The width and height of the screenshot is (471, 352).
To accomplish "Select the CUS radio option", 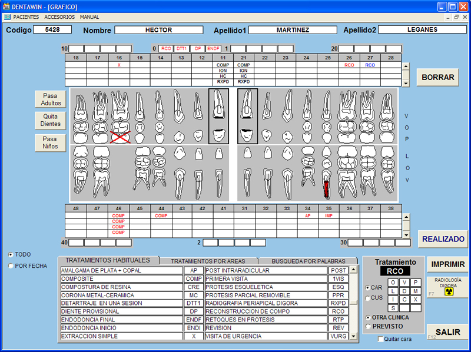I will point(368,298).
